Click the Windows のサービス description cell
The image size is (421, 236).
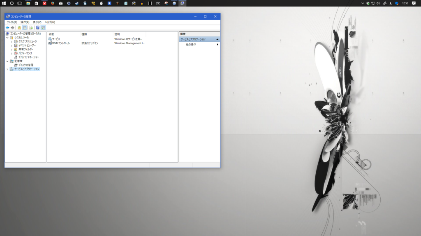tap(128, 39)
